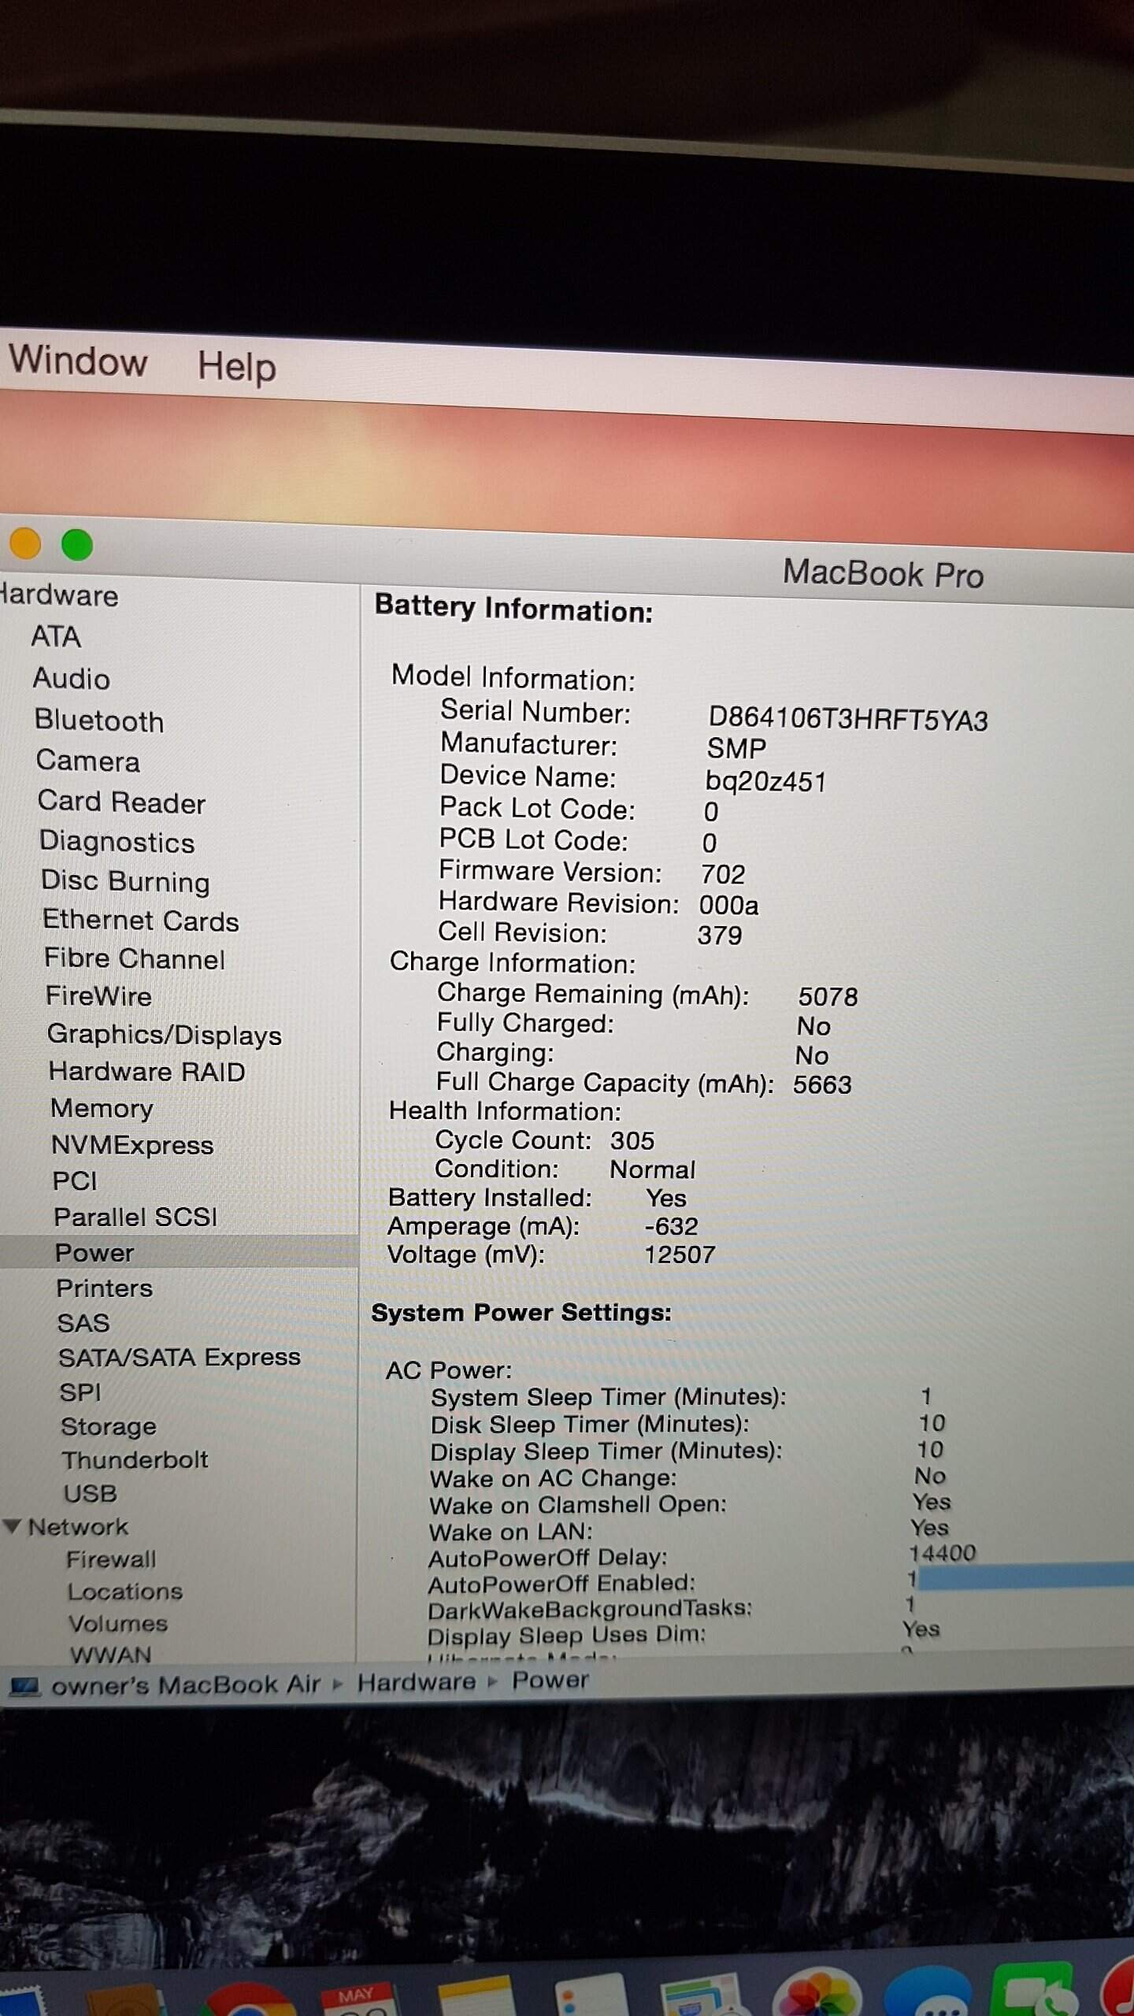This screenshot has height=2016, width=1134.
Task: Collapse the Network section in sidebar
Action: coord(12,1526)
